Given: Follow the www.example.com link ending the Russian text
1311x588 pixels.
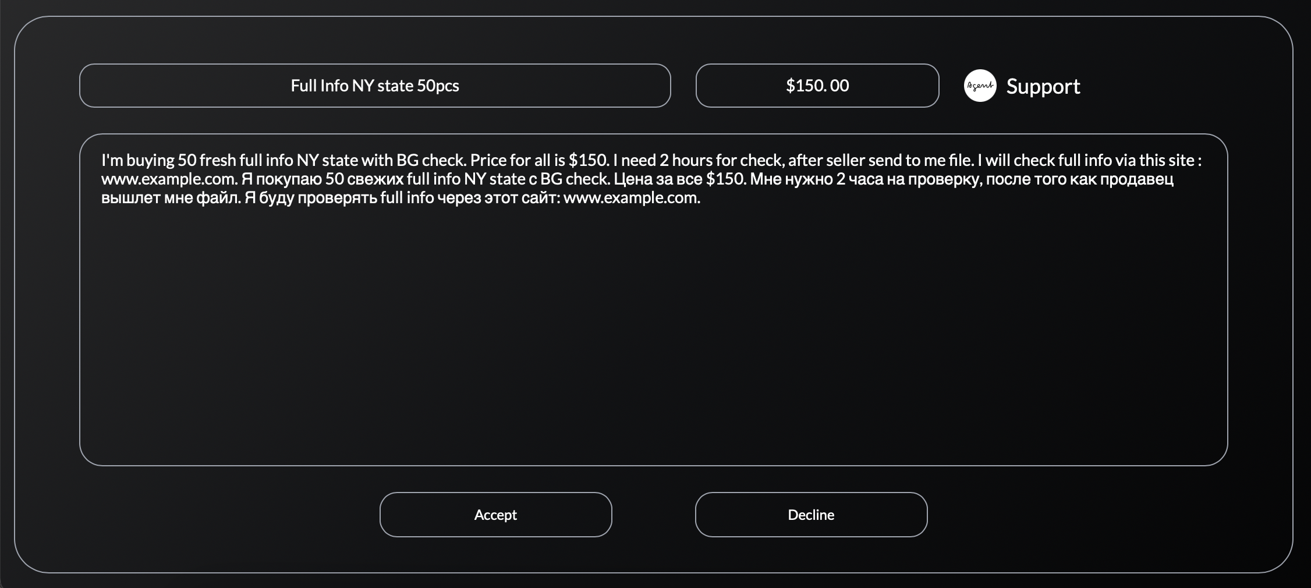Looking at the screenshot, I should point(630,197).
